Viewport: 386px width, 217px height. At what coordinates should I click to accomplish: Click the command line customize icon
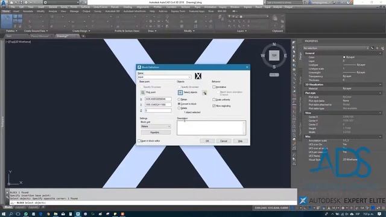click(7, 197)
